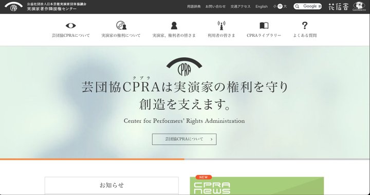Set font size to 大
This screenshot has width=370, height=195.
point(285,7)
